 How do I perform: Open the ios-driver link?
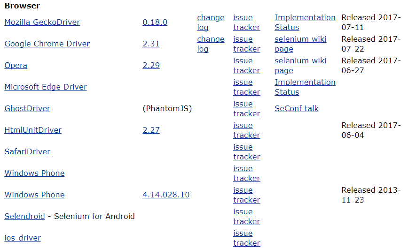pyautogui.click(x=23, y=238)
